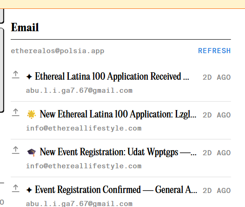Viewport: 245px width, 207px height.
Task: Click the black diamond star before Ethereal Latina 100
Action: [x=29, y=77]
